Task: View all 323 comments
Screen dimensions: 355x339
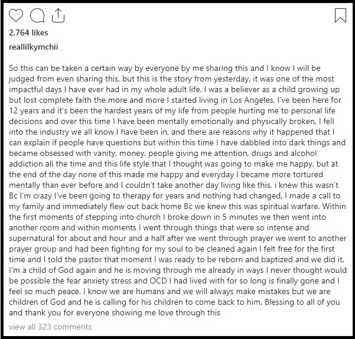Action: tap(50, 327)
